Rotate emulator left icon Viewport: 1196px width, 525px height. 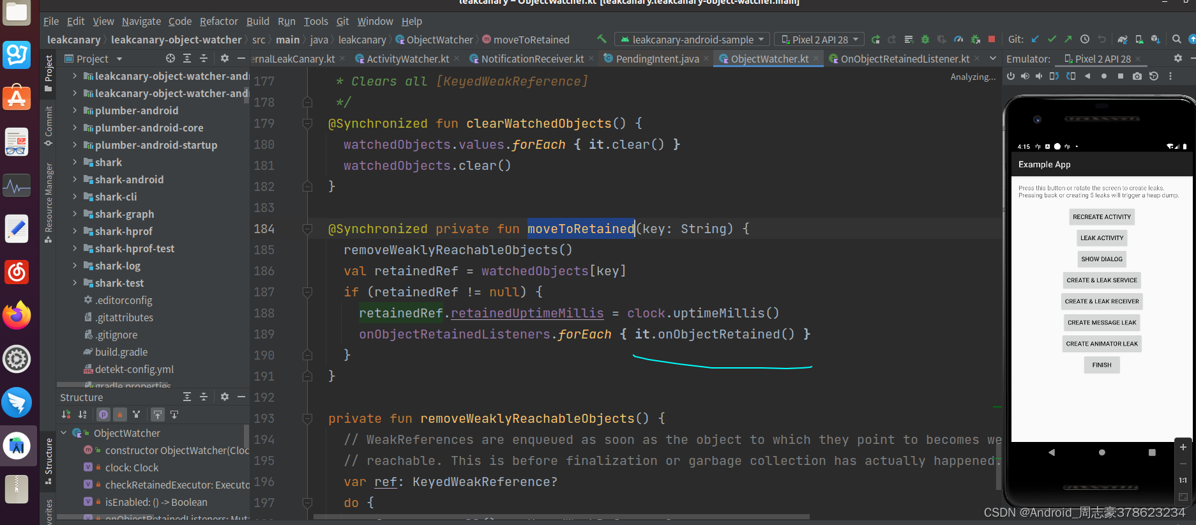click(1054, 76)
